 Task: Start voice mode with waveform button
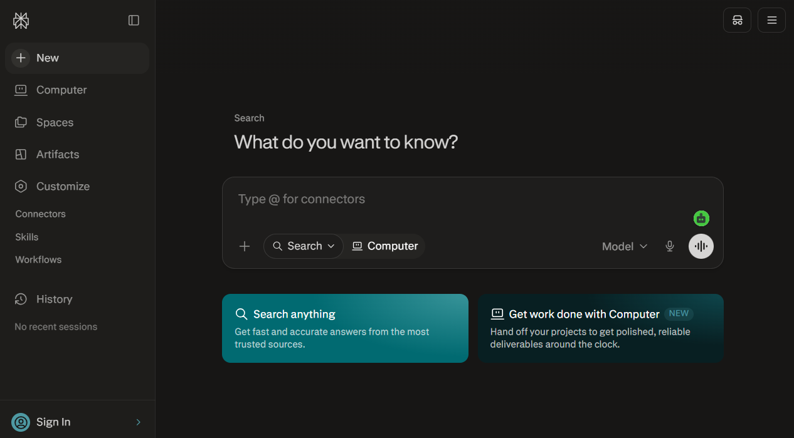[701, 246]
